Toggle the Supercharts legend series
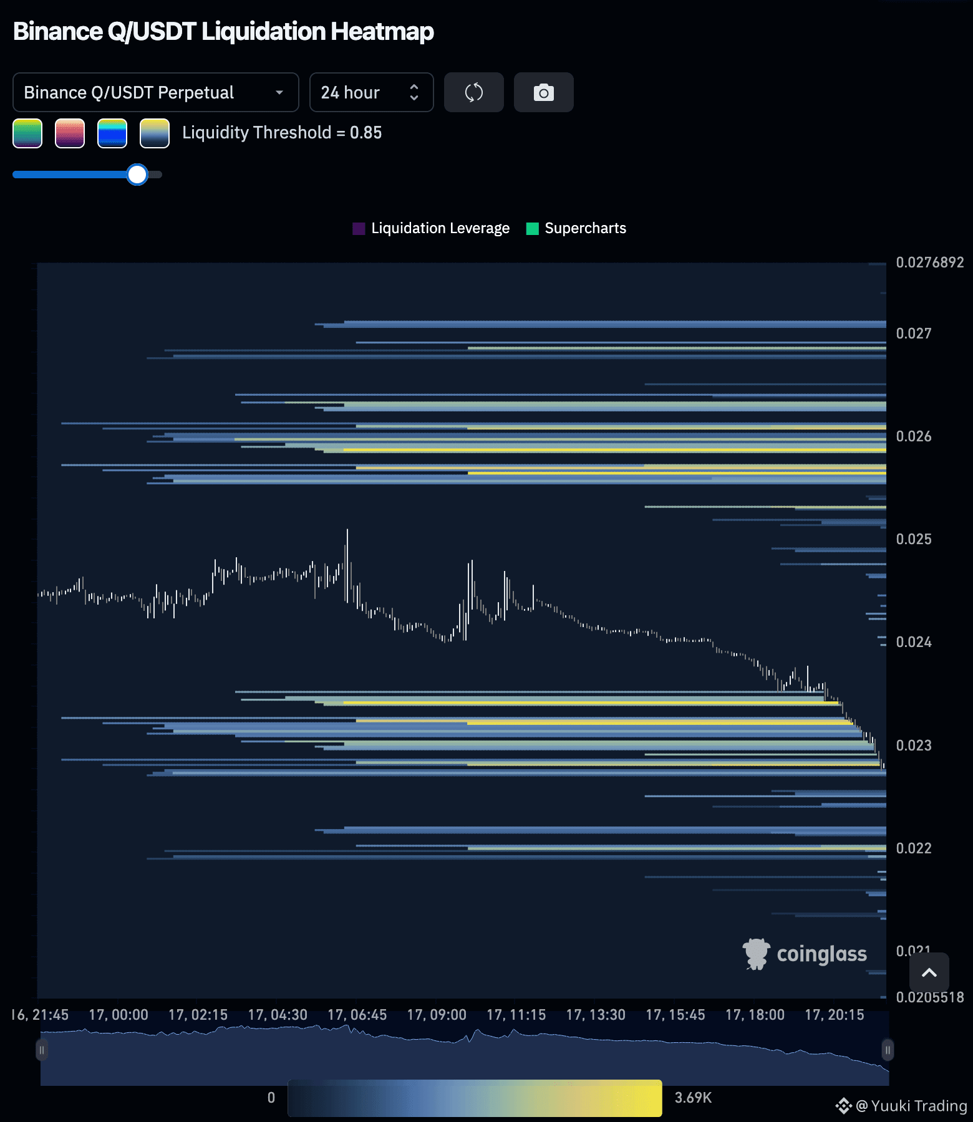The image size is (973, 1122). 576,228
